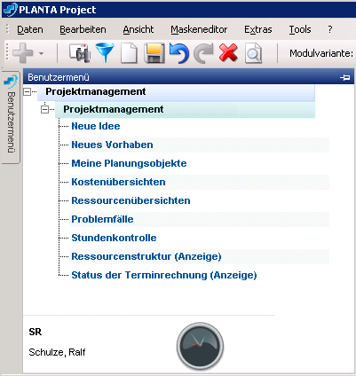
Task: Click the print preview magnifier page icon
Action: 253,53
